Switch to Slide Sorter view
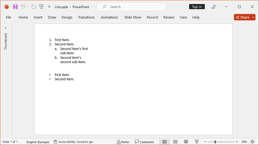 click(175, 142)
